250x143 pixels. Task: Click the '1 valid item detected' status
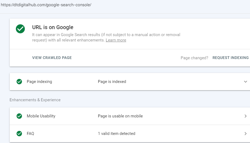116,134
